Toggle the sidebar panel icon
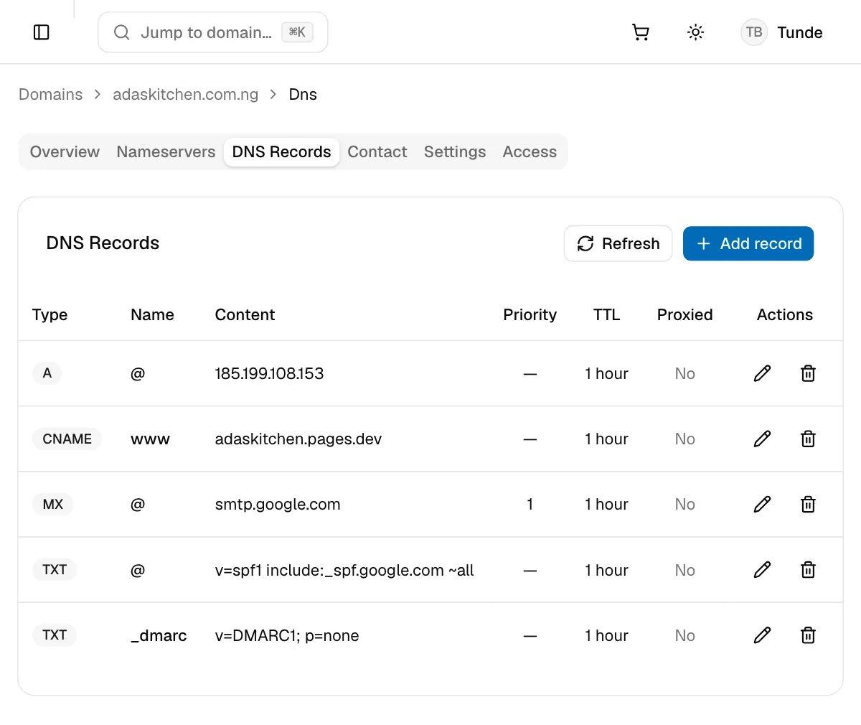Screen dimensions: 861x725 coord(42,32)
